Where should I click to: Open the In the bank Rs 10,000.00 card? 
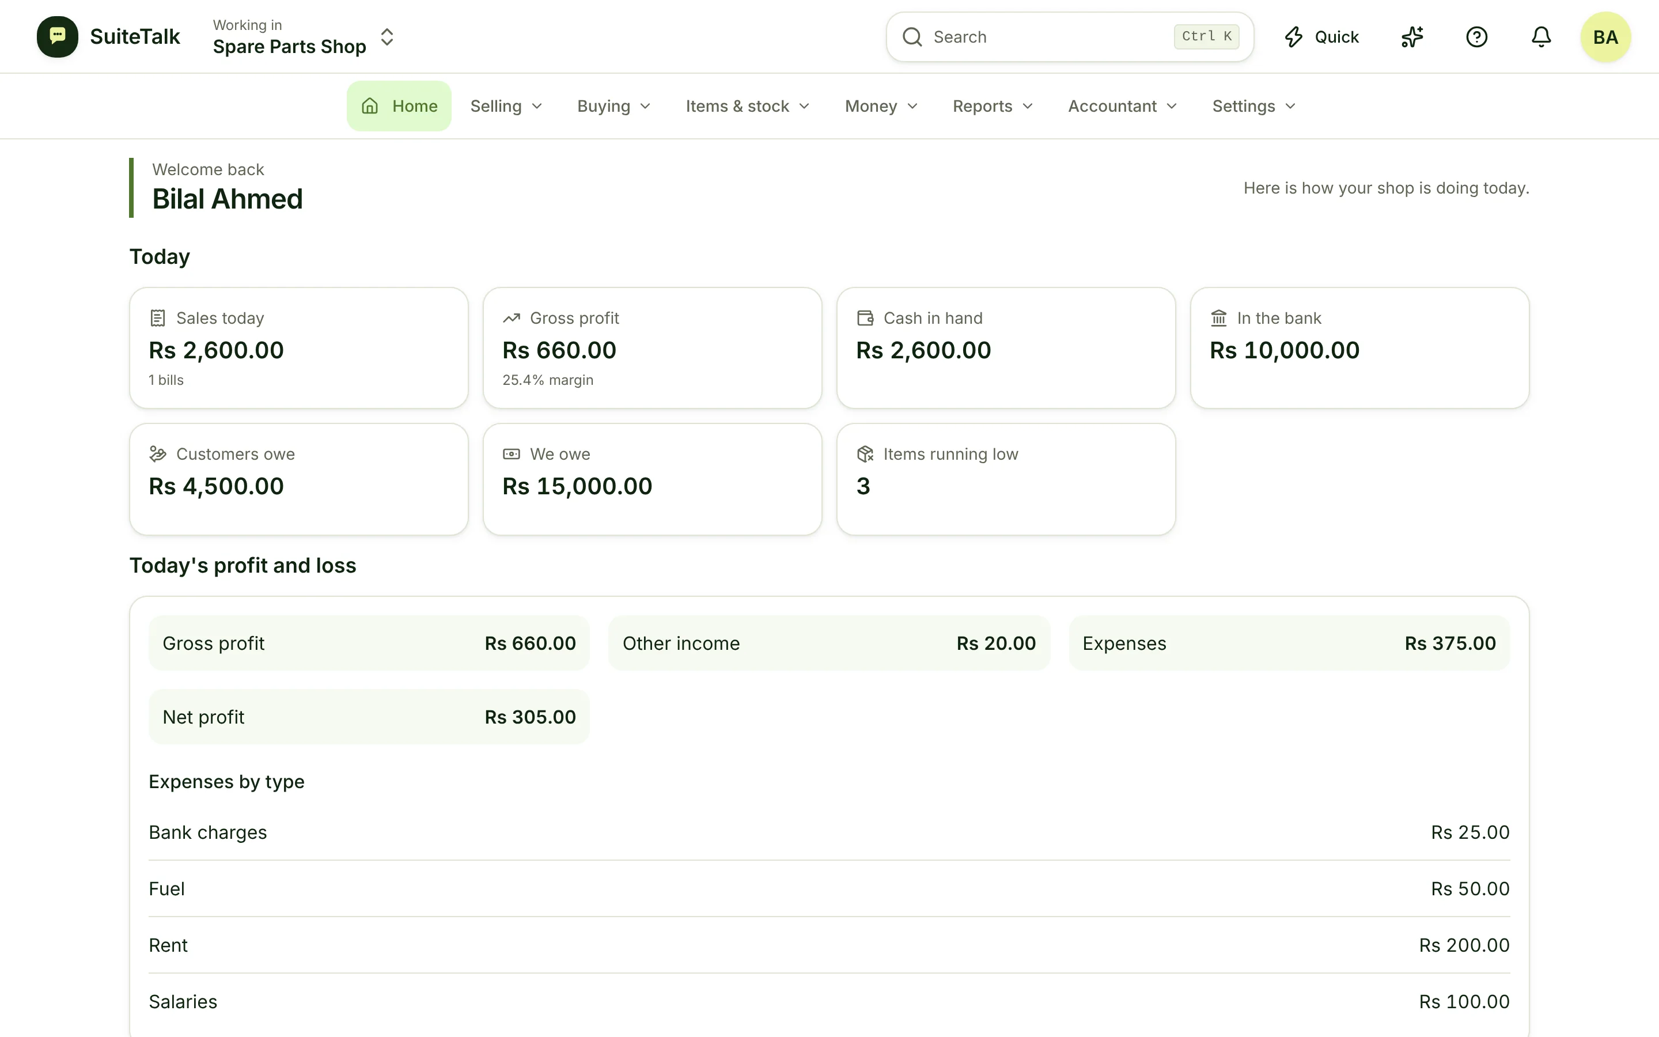1359,348
